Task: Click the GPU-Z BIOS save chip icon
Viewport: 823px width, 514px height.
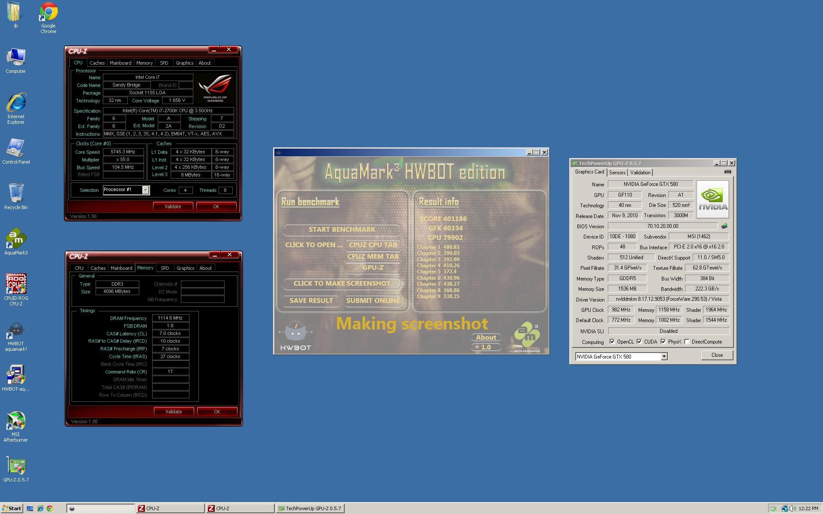Action: point(724,226)
